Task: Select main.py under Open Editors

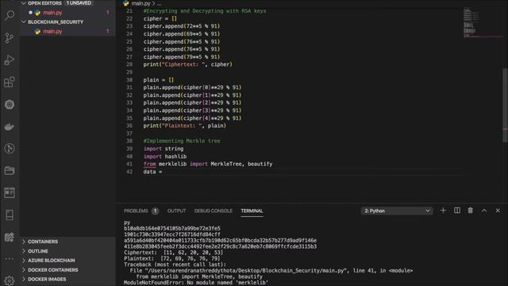Action: point(52,13)
